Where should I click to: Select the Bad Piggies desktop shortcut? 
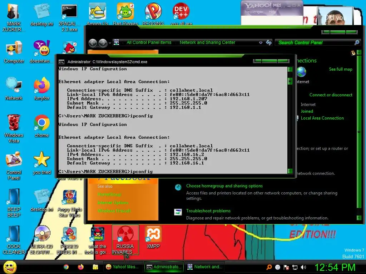point(125,14)
